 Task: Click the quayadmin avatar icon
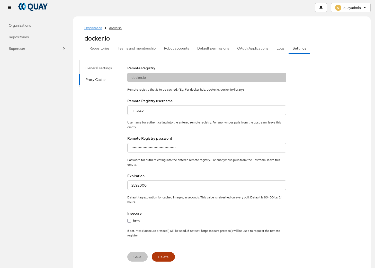click(x=338, y=8)
